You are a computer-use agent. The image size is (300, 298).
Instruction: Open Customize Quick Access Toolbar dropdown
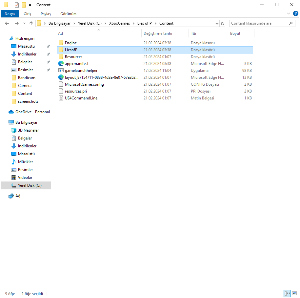(30, 5)
